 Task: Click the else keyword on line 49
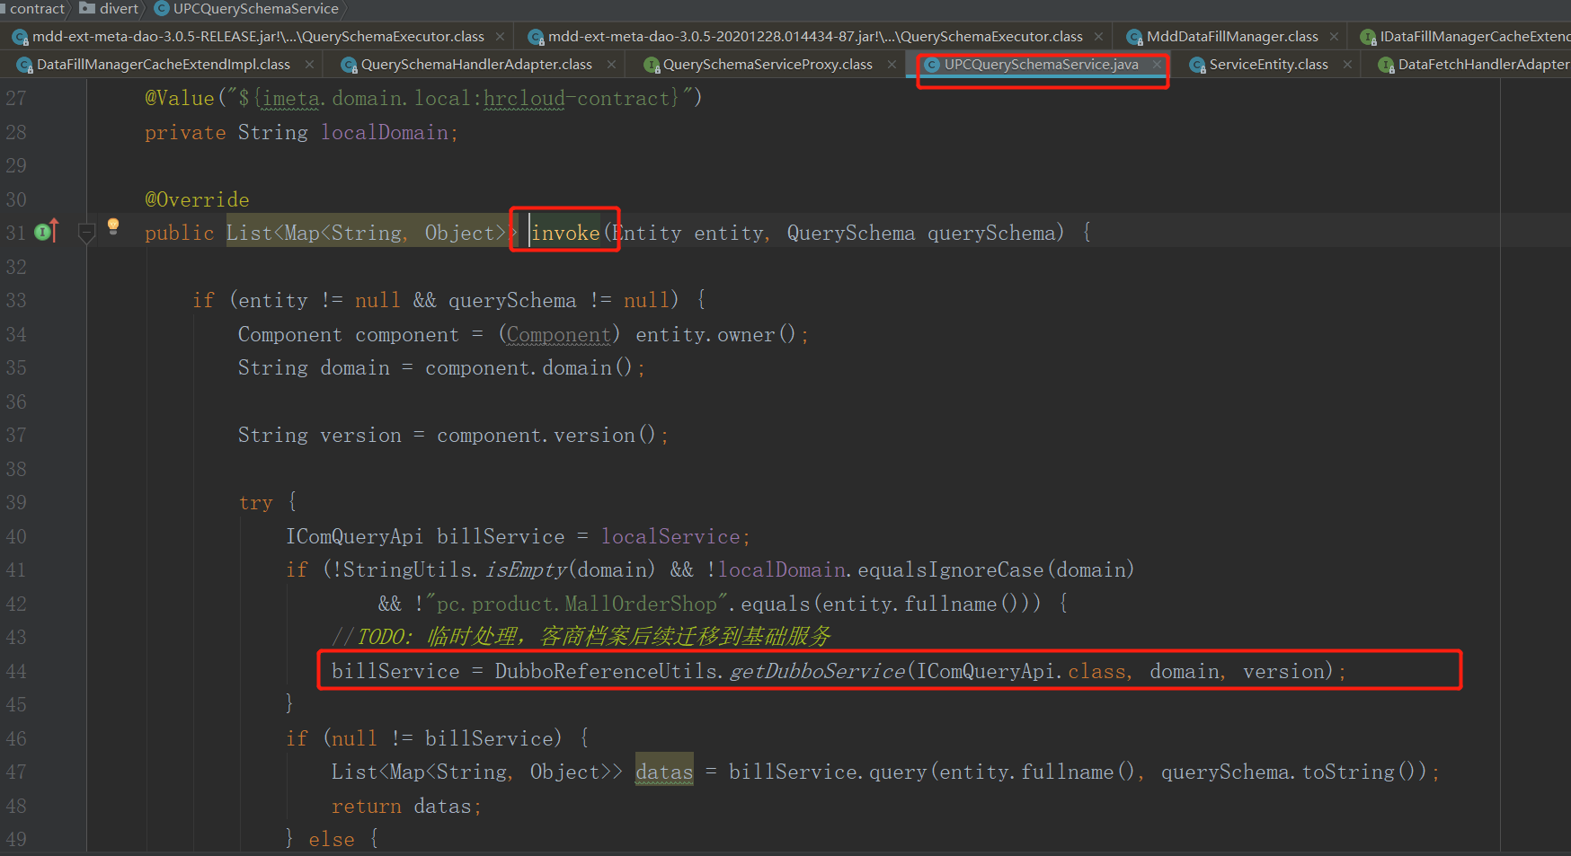click(x=332, y=839)
